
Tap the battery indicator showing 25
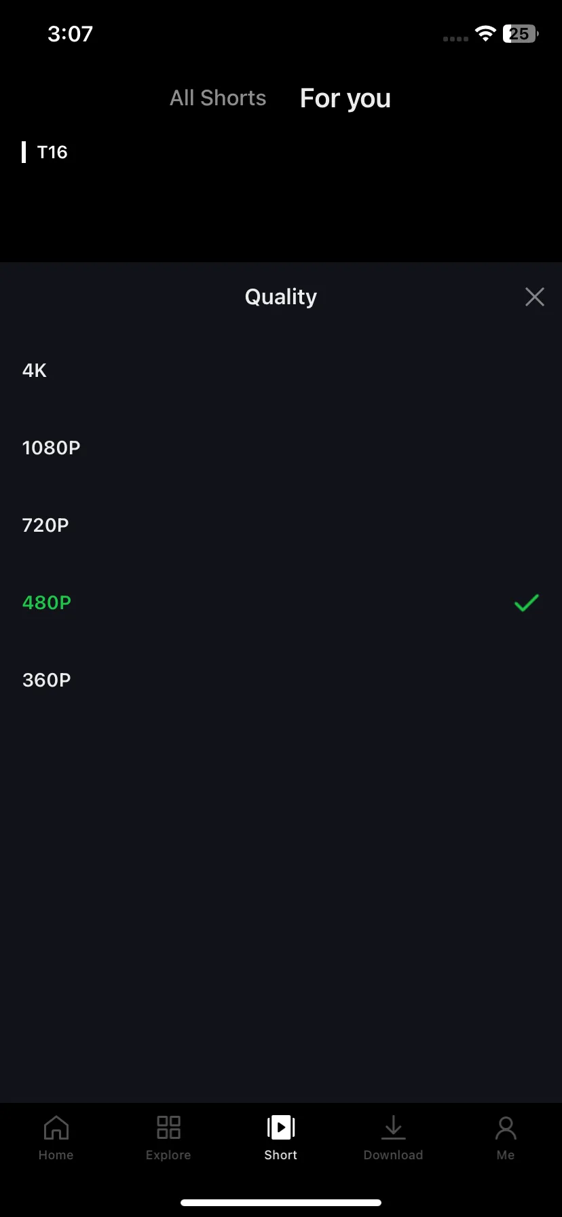point(521,34)
